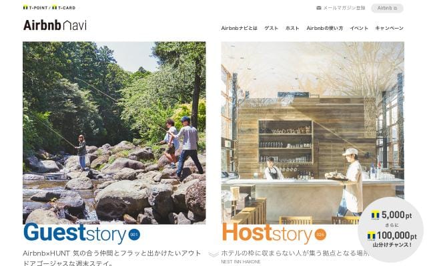Click the Gueststory heading
Viewport: 427px width, 266px height.
coord(75,233)
